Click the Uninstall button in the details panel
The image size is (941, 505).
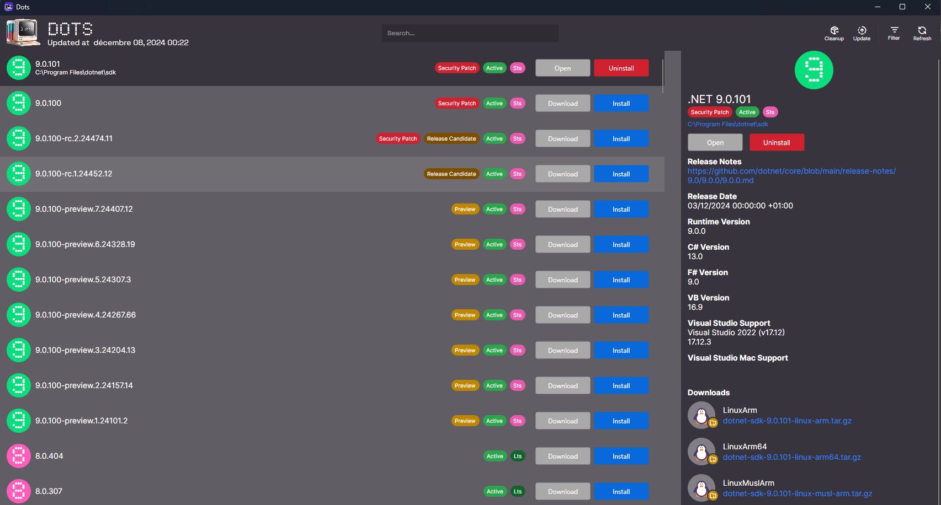pos(777,142)
